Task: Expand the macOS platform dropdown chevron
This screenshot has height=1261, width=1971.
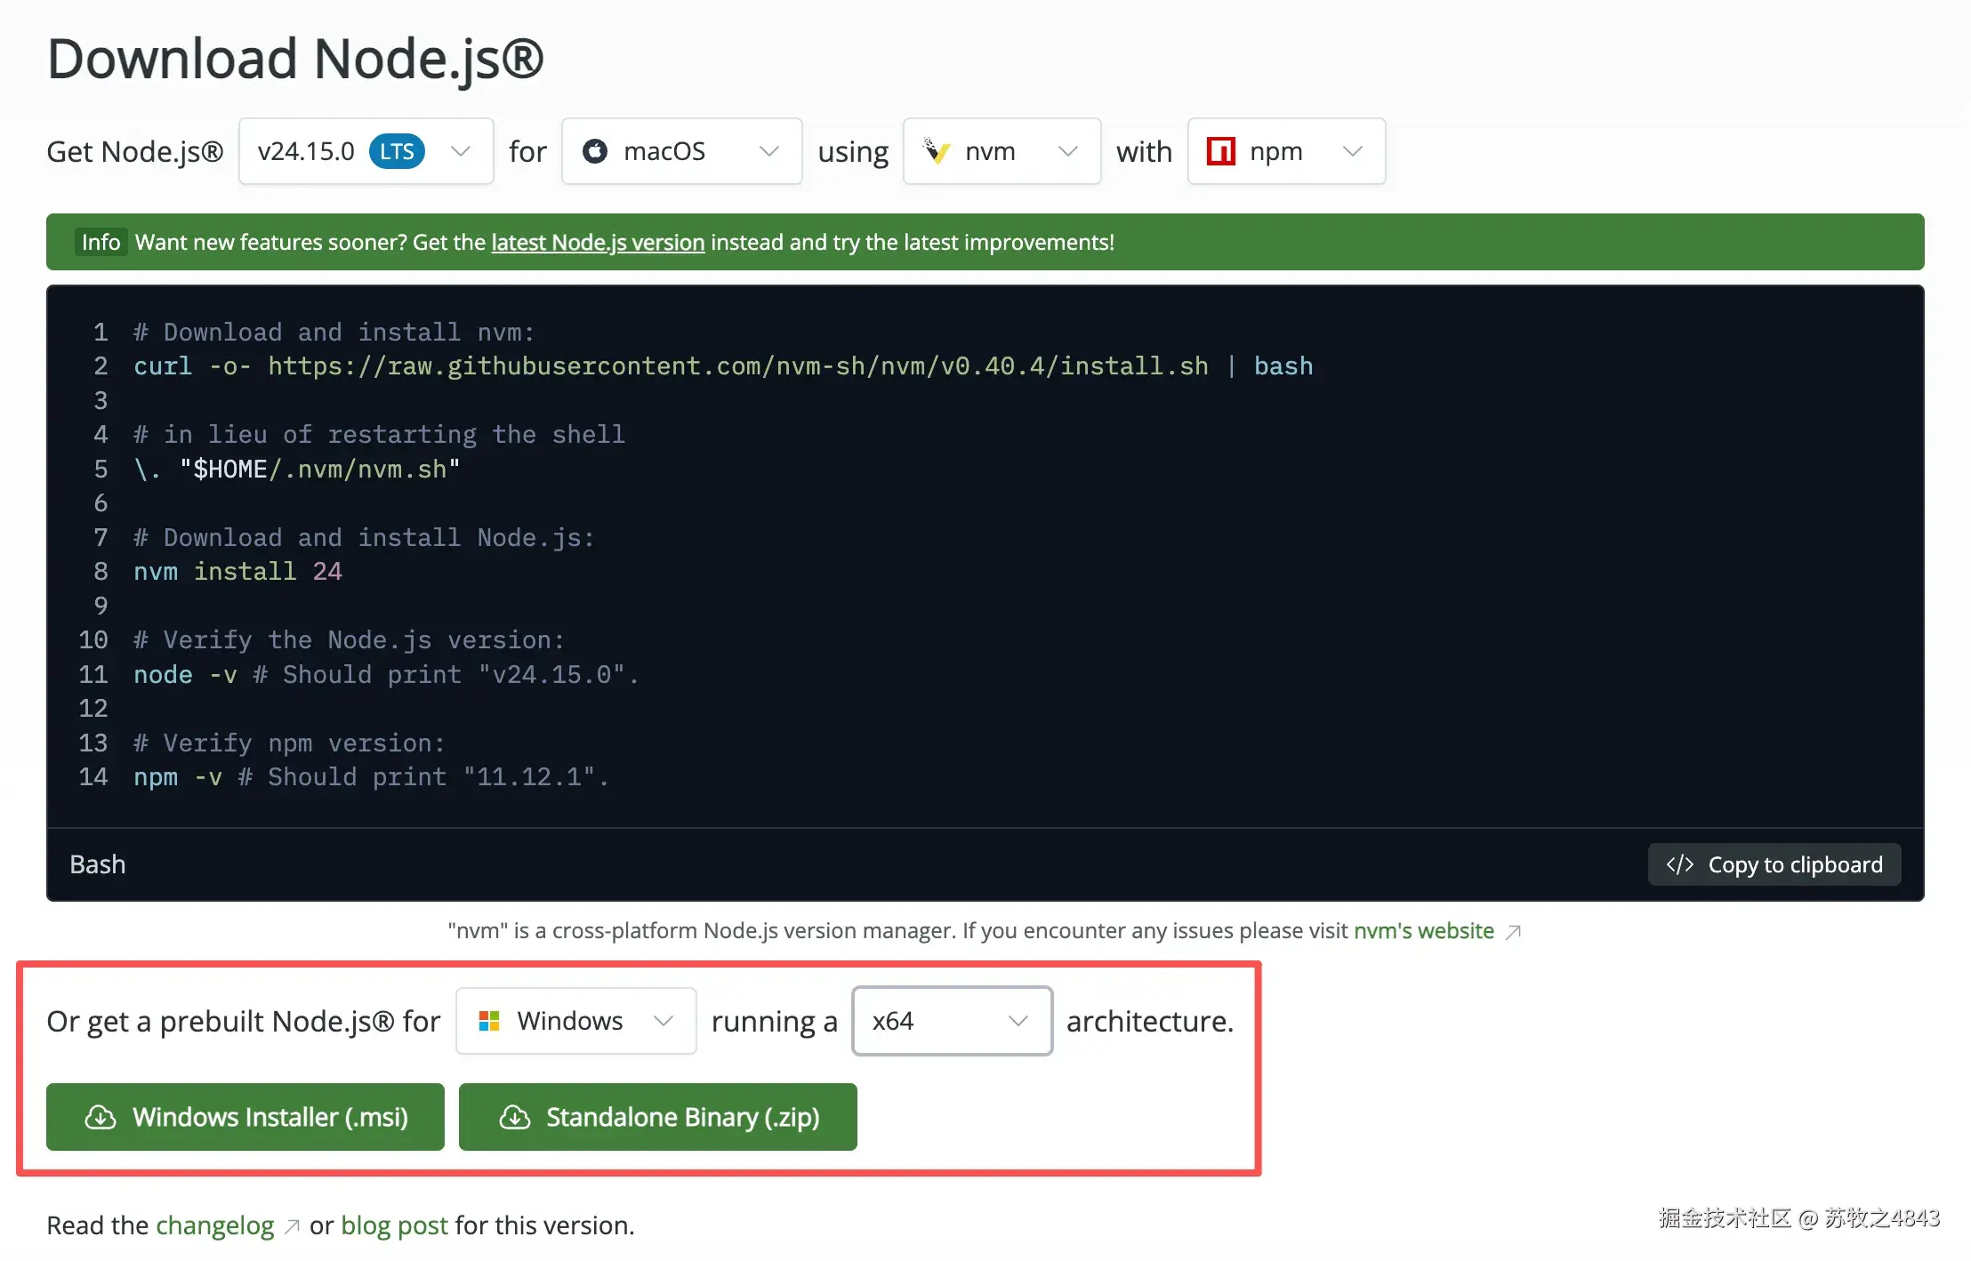Action: pos(769,151)
